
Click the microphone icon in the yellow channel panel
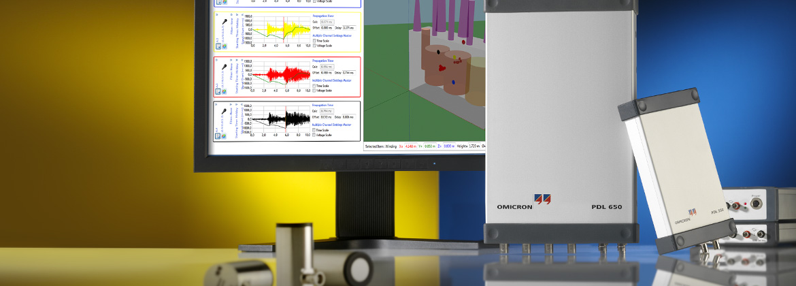click(x=225, y=21)
